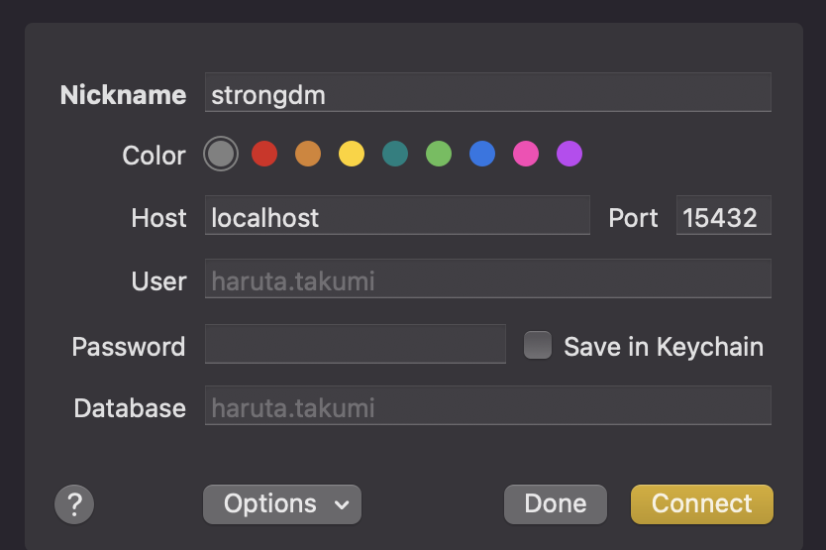This screenshot has height=550, width=826.
Task: Select the gray color swatch
Action: 221,154
